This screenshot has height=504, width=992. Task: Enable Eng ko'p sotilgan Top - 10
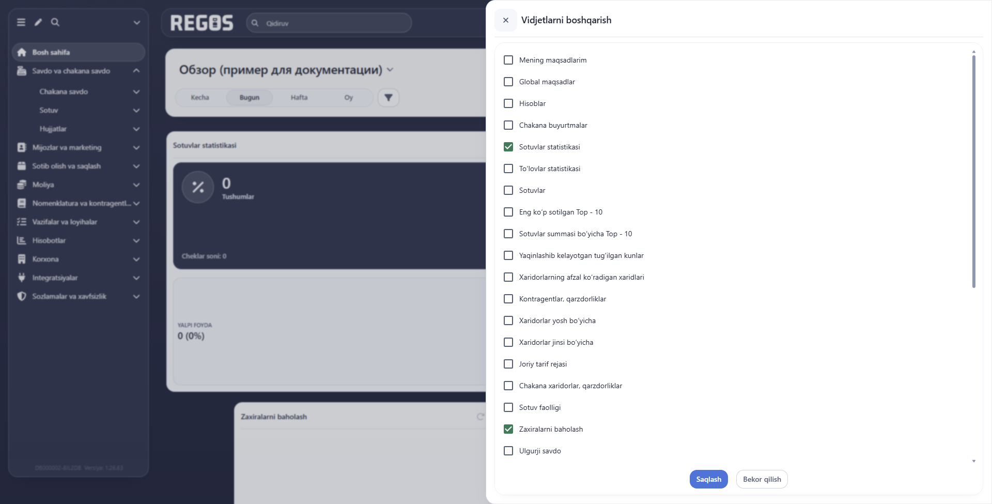coord(508,212)
